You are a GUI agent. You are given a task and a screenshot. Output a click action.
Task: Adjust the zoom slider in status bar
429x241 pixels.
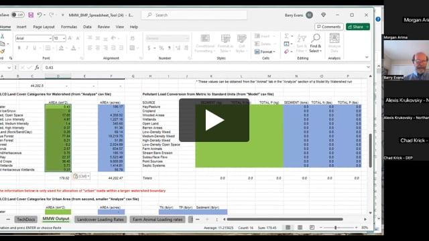336,228
